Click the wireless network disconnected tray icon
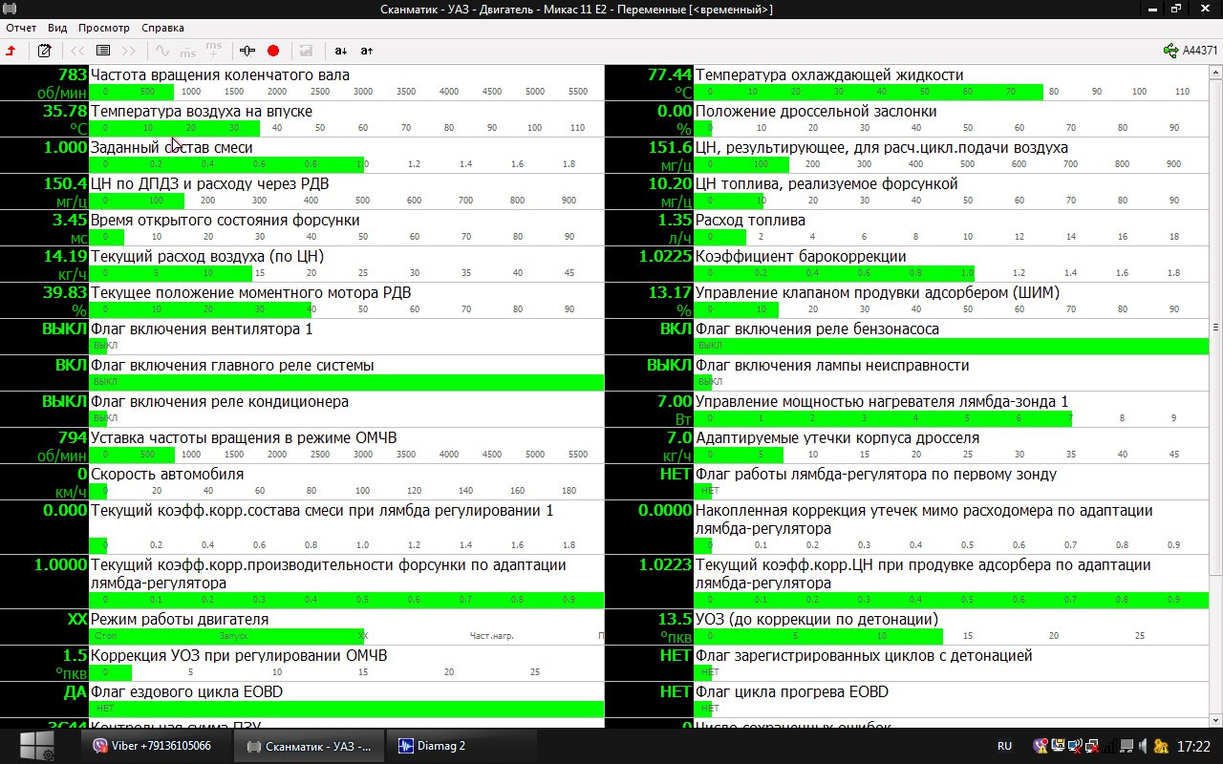This screenshot has width=1223, height=764. pyautogui.click(x=1075, y=746)
